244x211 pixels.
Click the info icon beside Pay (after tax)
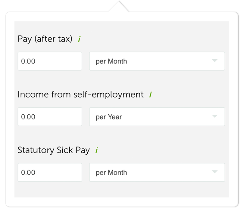click(x=79, y=39)
